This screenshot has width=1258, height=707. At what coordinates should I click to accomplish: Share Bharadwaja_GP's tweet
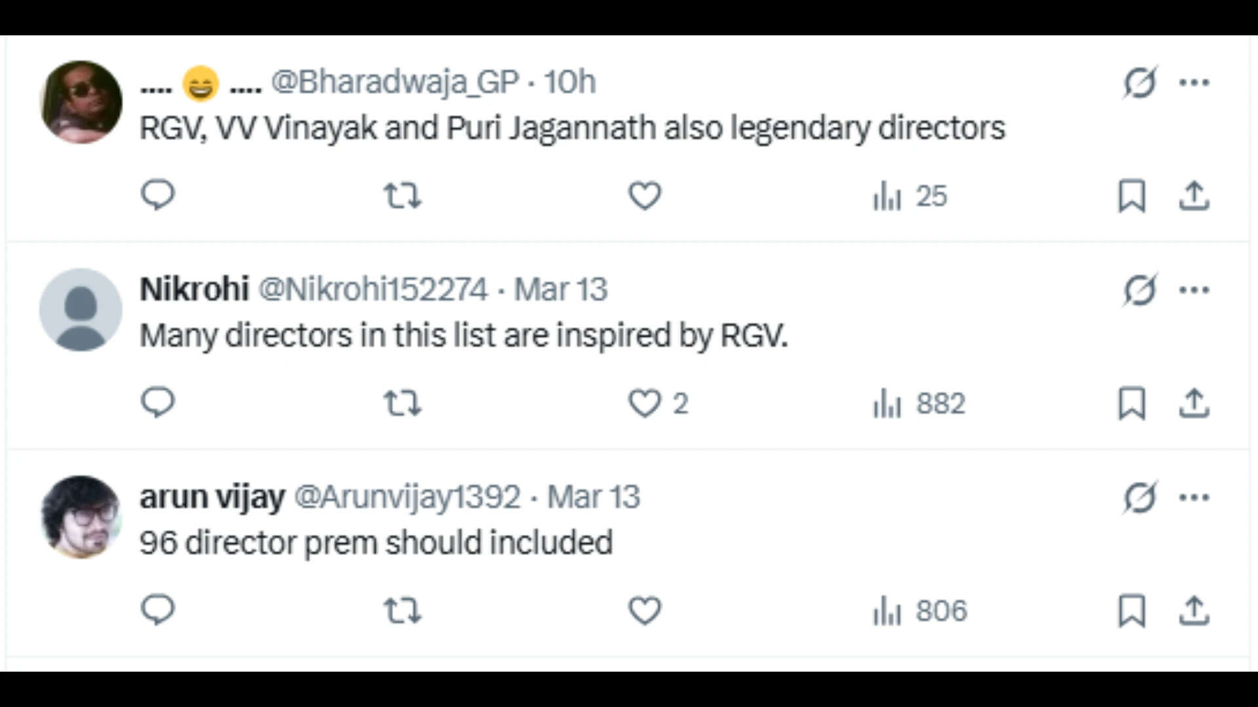click(1194, 196)
